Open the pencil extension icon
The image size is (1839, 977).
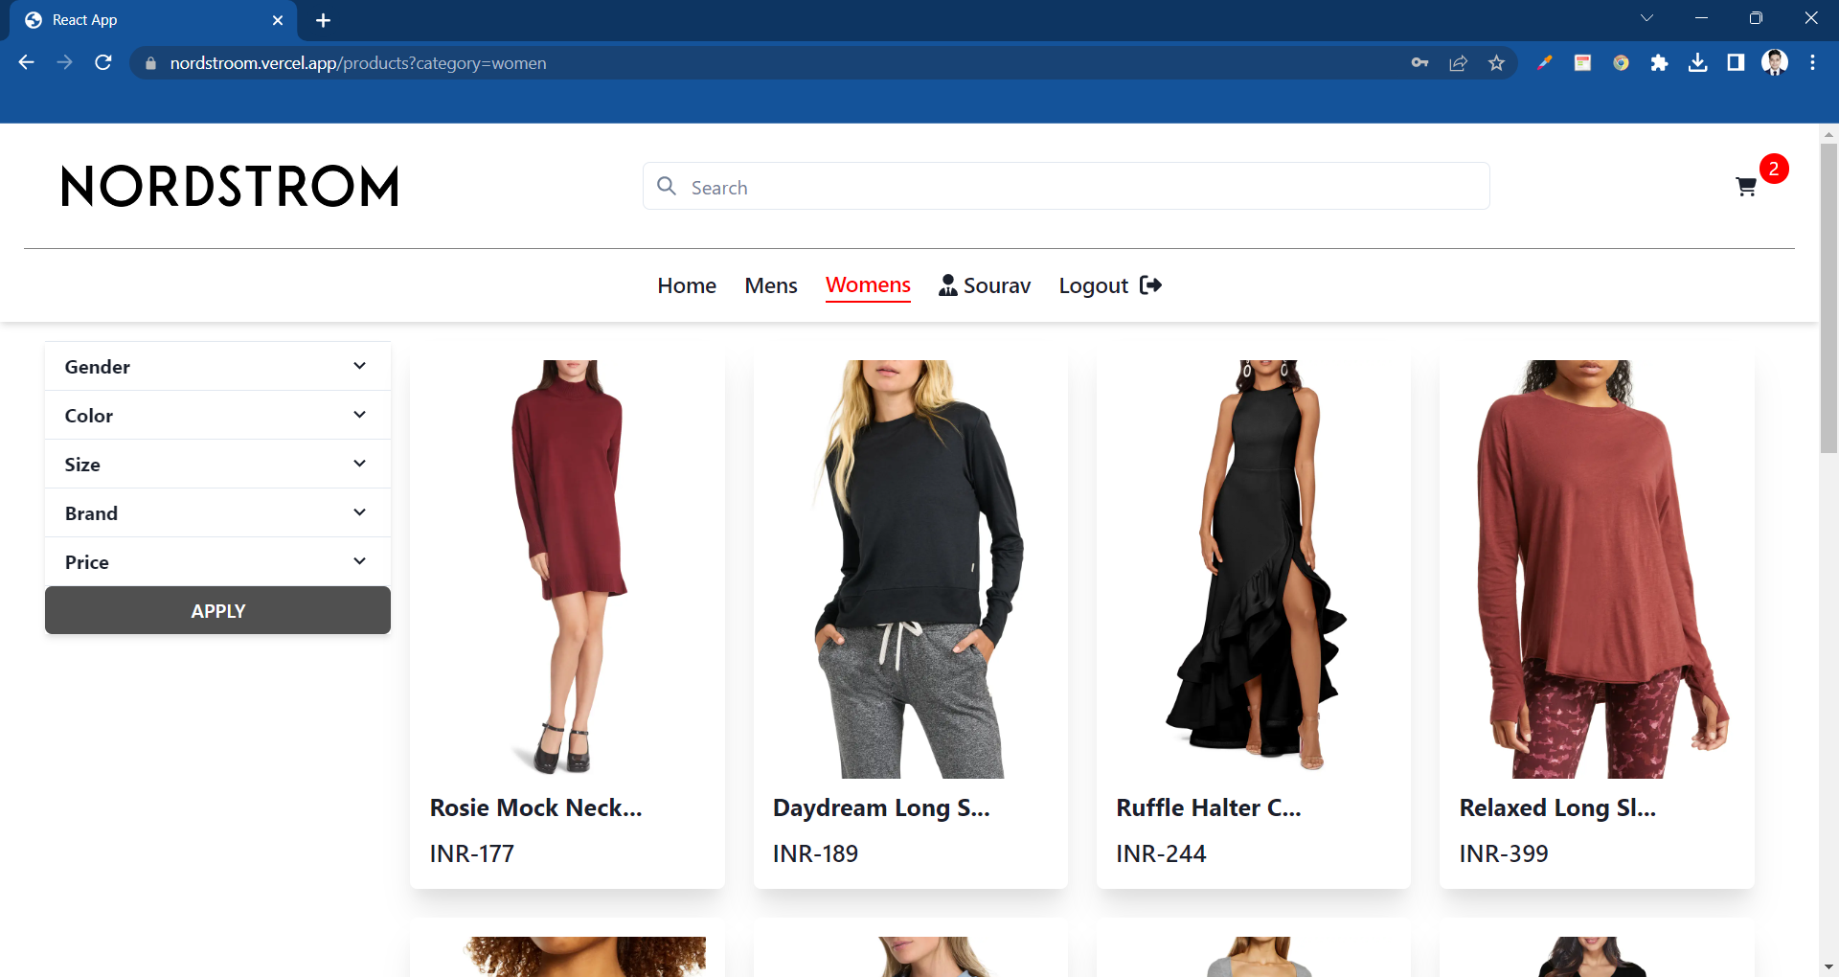(x=1544, y=63)
